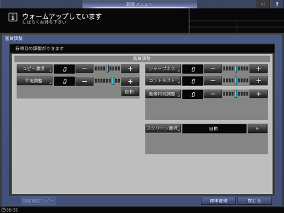Adjust the 画像判別調整 level slider
The height and width of the screenshot is (213, 284).
tap(236, 94)
